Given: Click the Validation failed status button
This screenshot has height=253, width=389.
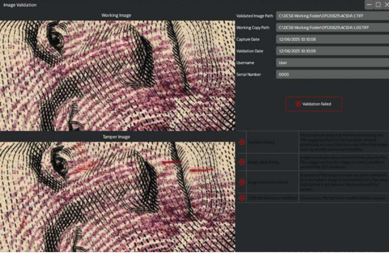Looking at the screenshot, I should (x=314, y=104).
